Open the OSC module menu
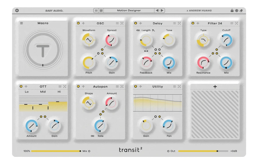Screen dimensions: 258x164 pyautogui.click(x=117, y=23)
